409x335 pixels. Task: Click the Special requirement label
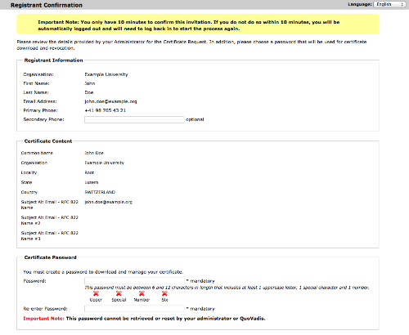tap(119, 300)
